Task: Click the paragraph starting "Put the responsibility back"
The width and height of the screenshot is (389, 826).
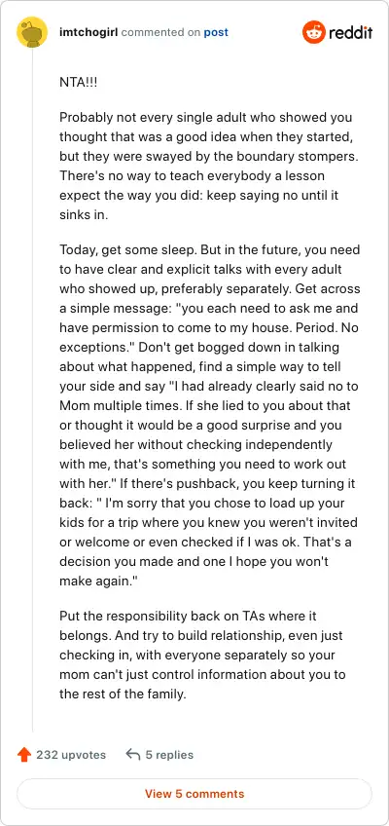Action: [202, 655]
